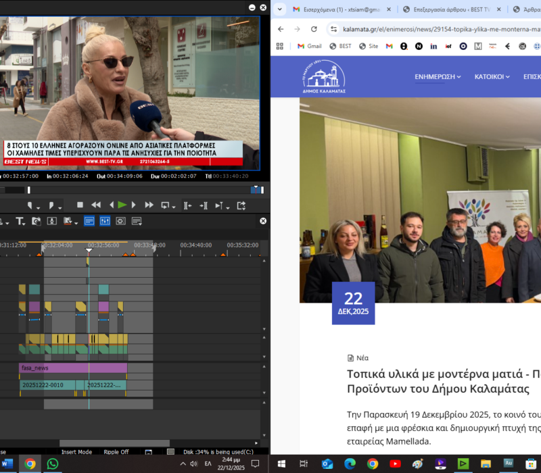The image size is (541, 473).
Task: Click the Fast Forward transport button
Action: [x=149, y=205]
